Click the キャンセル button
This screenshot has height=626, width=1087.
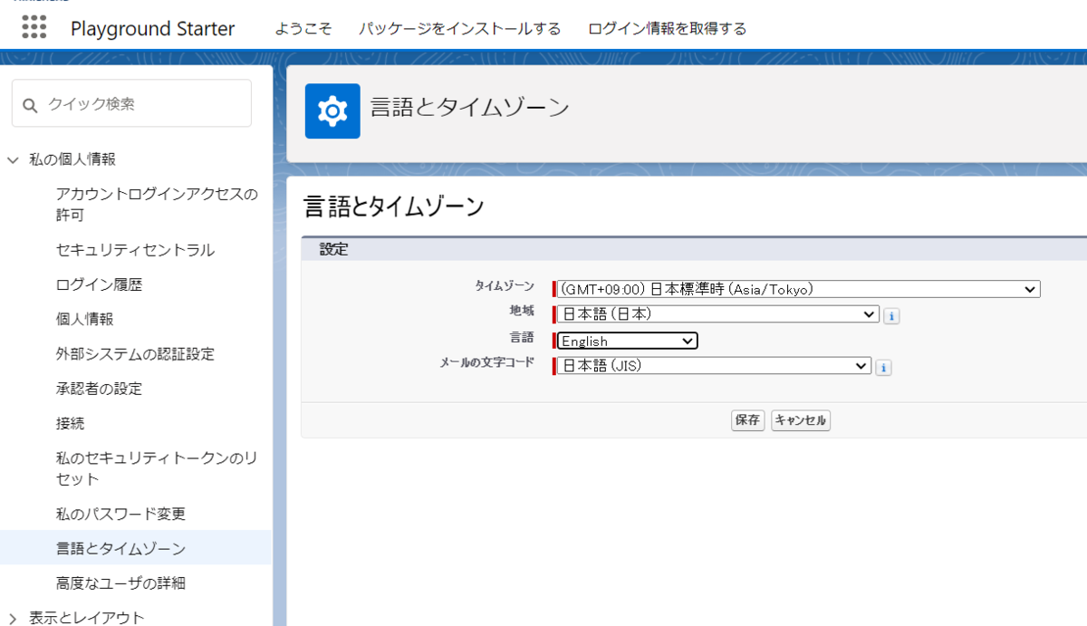[x=800, y=419]
